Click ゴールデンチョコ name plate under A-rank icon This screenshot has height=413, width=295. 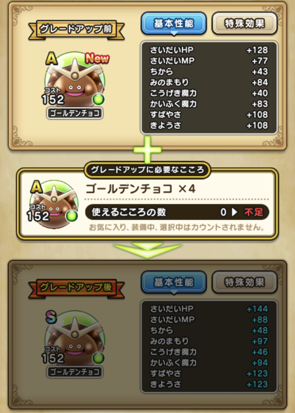pyautogui.click(x=75, y=113)
